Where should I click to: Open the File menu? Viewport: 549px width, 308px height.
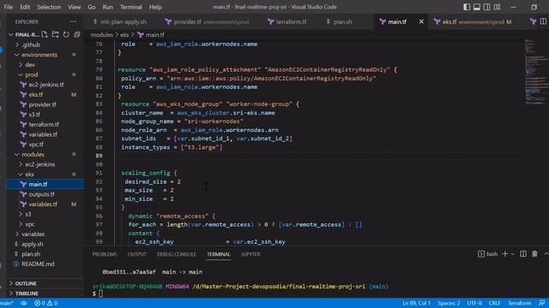pos(9,7)
